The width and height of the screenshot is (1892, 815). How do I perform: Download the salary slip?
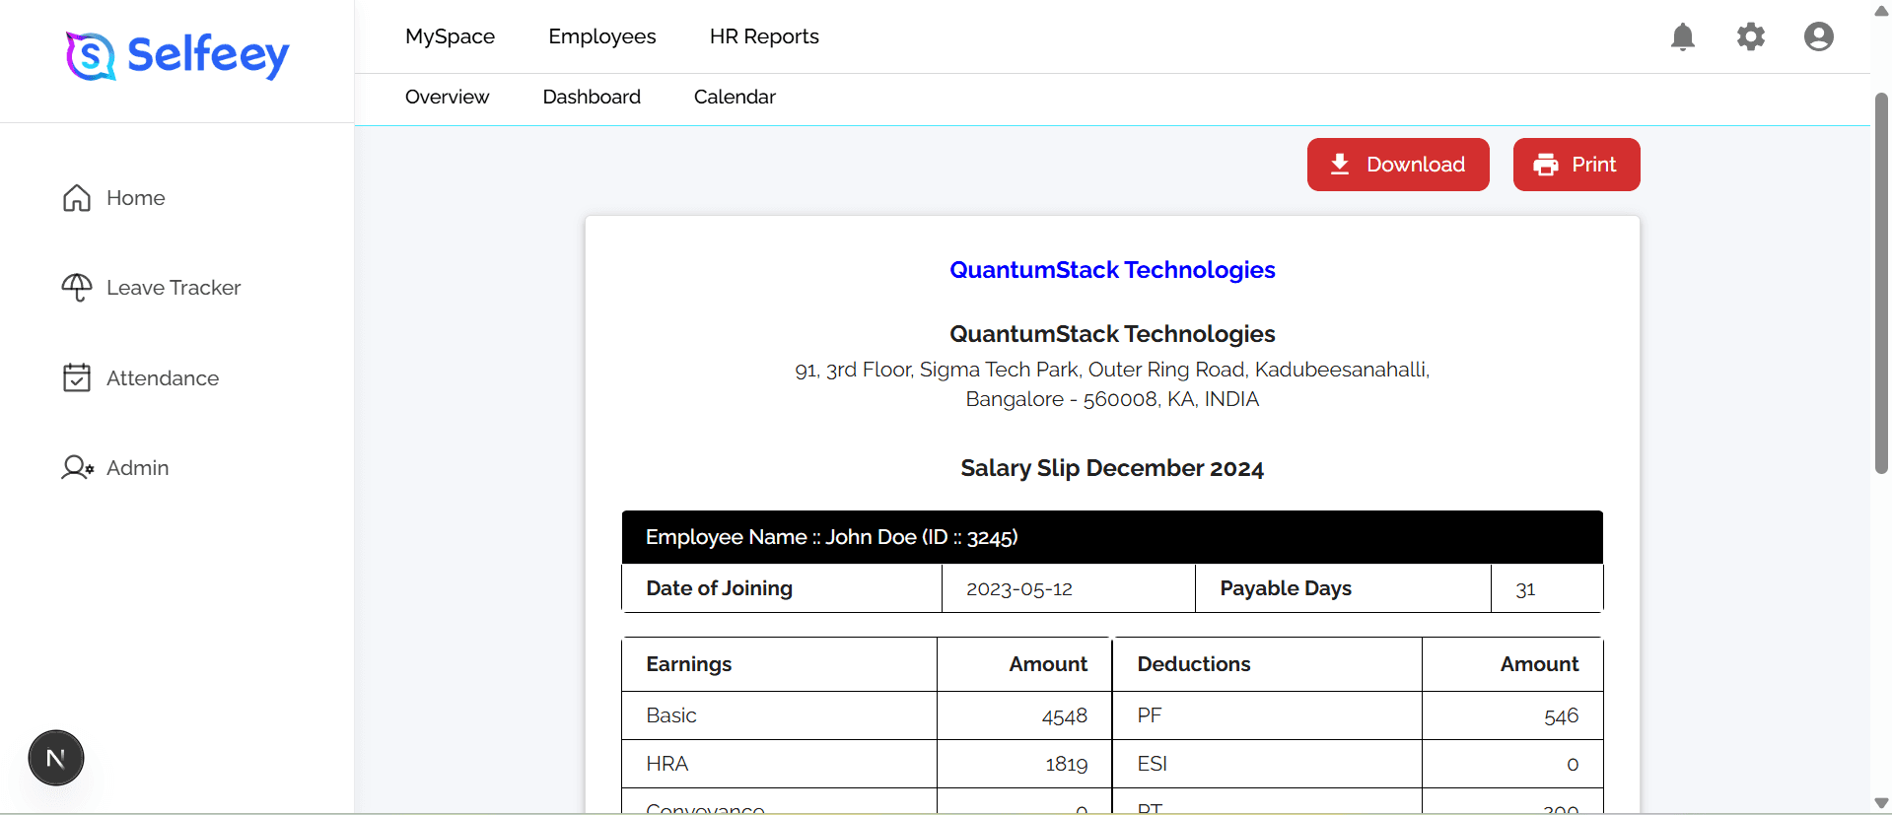pos(1398,165)
